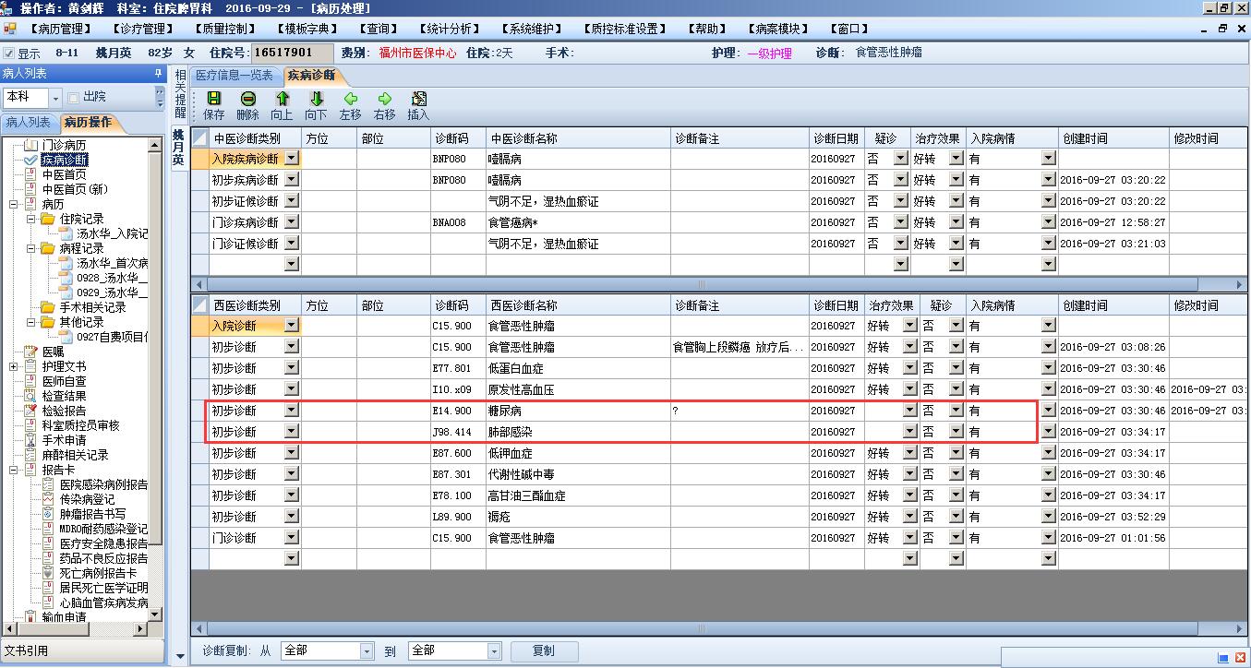Collapse the 病程记录 folder
Image resolution: width=1251 pixels, height=668 pixels.
[x=30, y=248]
